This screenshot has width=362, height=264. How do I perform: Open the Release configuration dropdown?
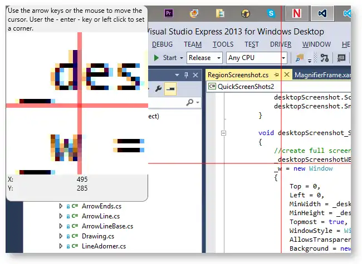pos(204,58)
